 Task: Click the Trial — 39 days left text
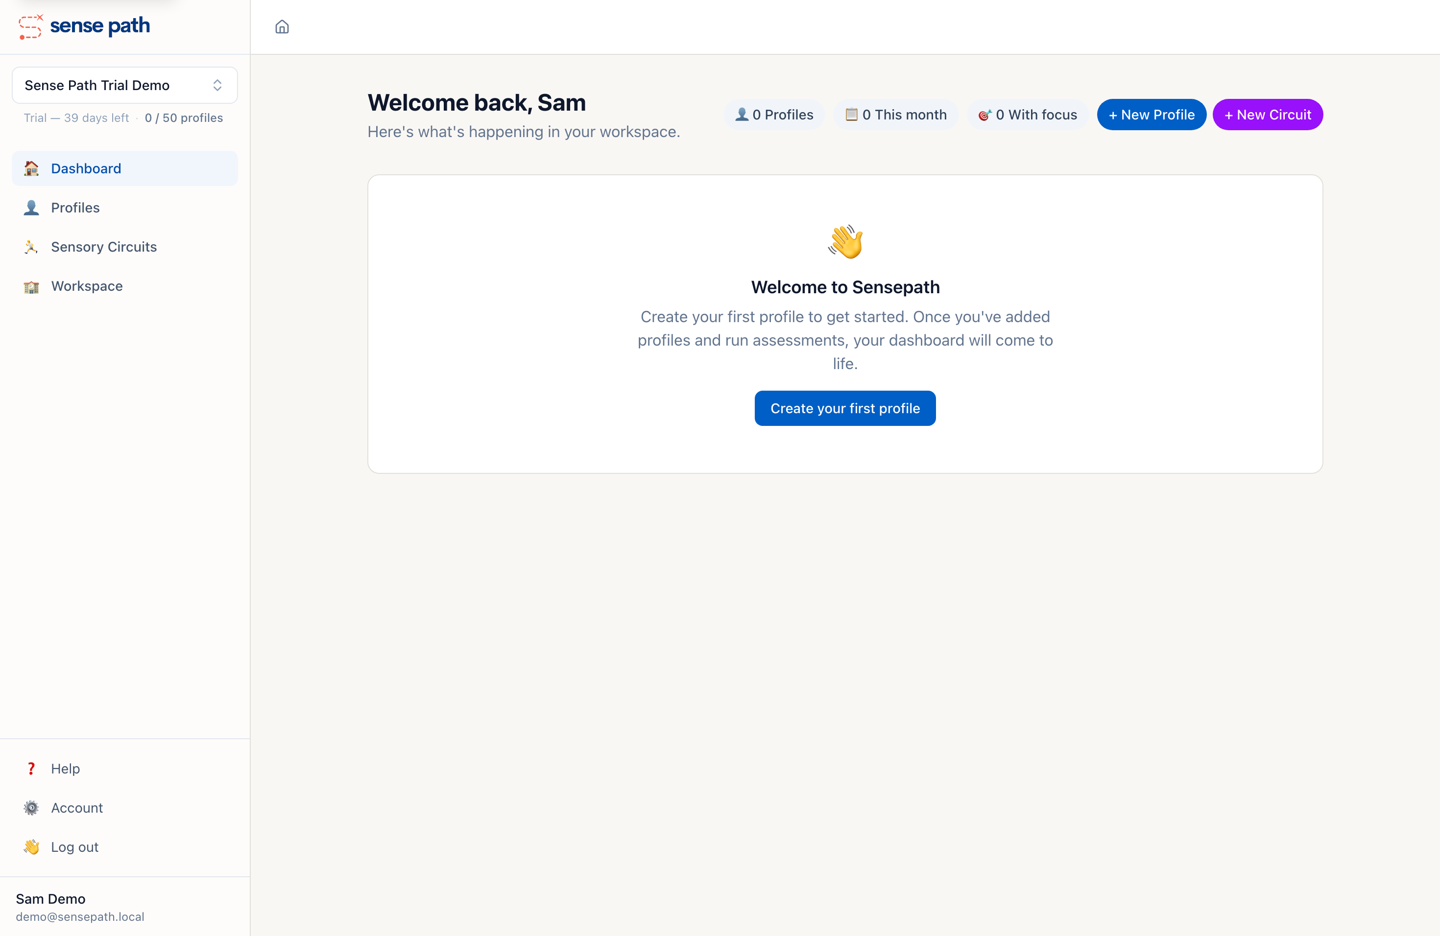point(76,118)
